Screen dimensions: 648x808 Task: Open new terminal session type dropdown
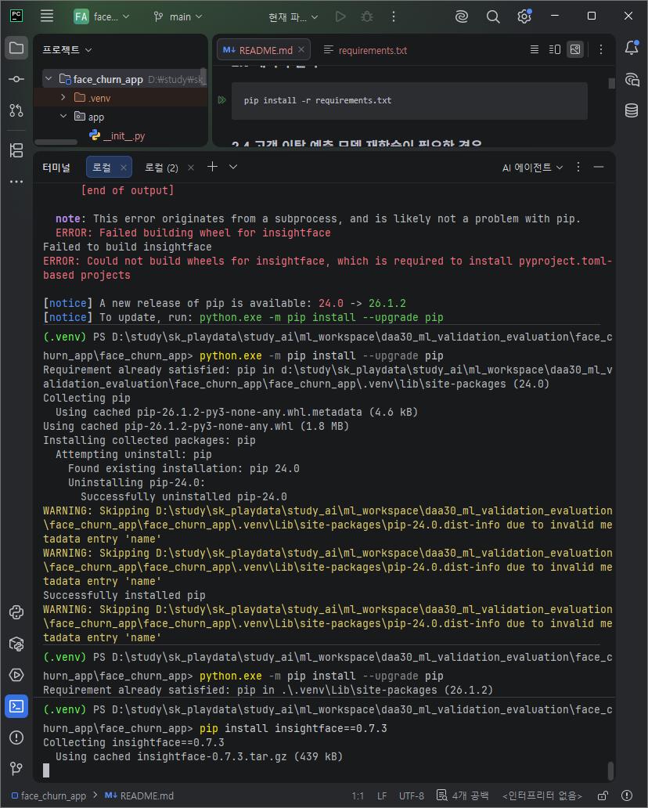point(233,167)
